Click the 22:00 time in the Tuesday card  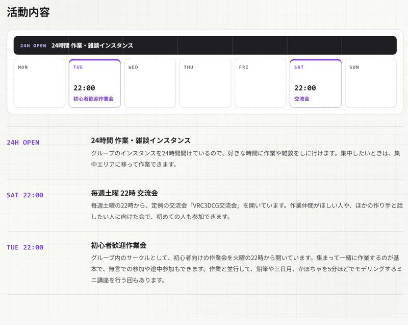pos(84,88)
